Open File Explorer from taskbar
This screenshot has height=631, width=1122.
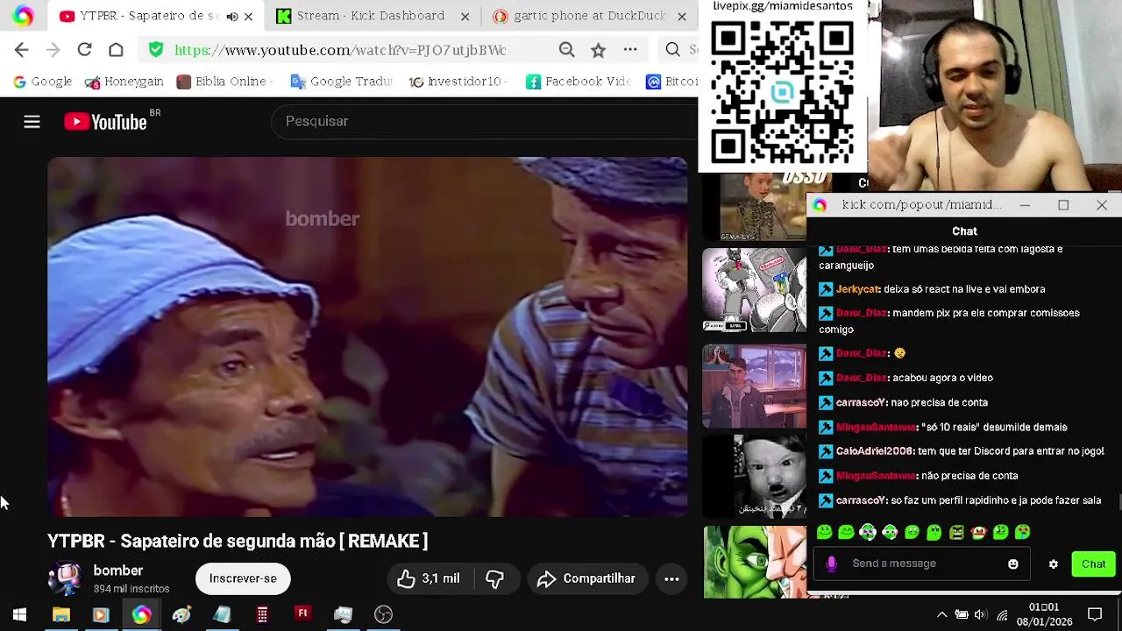(60, 614)
